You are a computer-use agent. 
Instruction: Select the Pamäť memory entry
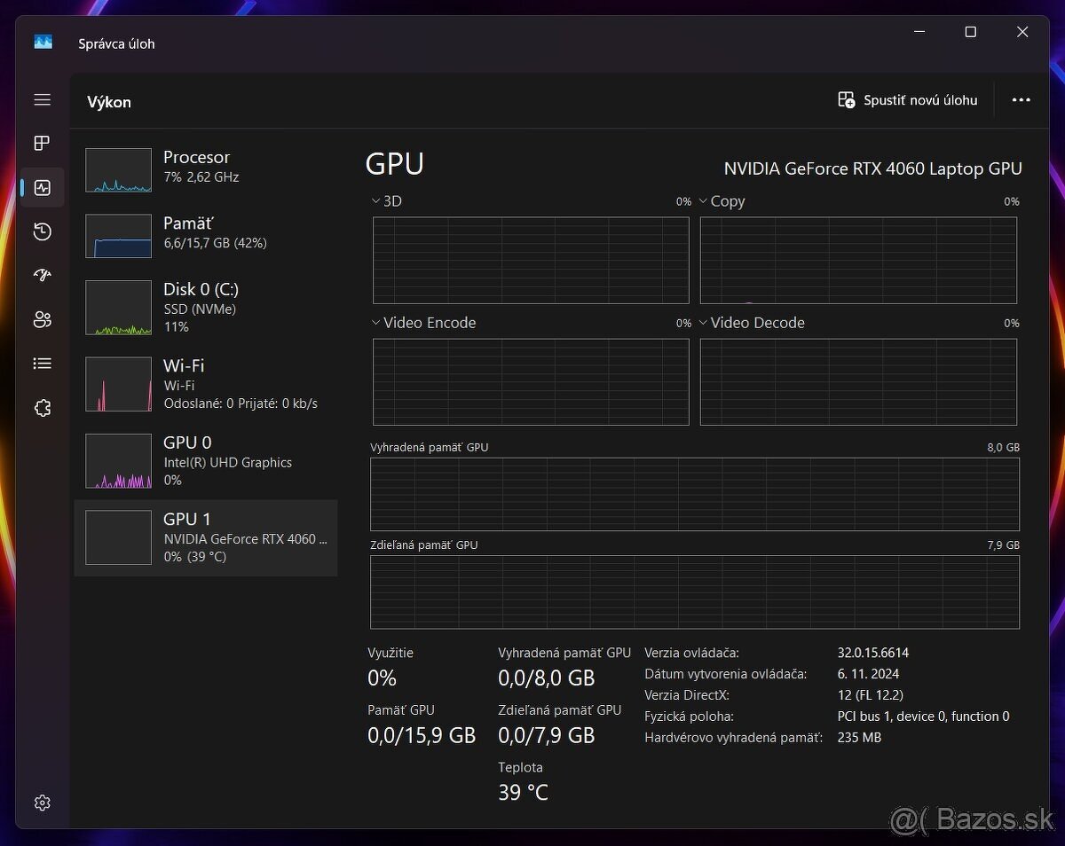(206, 233)
